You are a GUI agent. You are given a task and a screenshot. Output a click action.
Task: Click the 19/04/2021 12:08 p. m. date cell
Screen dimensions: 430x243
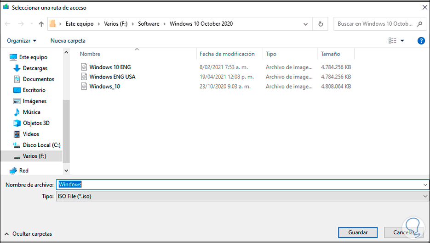[227, 77]
